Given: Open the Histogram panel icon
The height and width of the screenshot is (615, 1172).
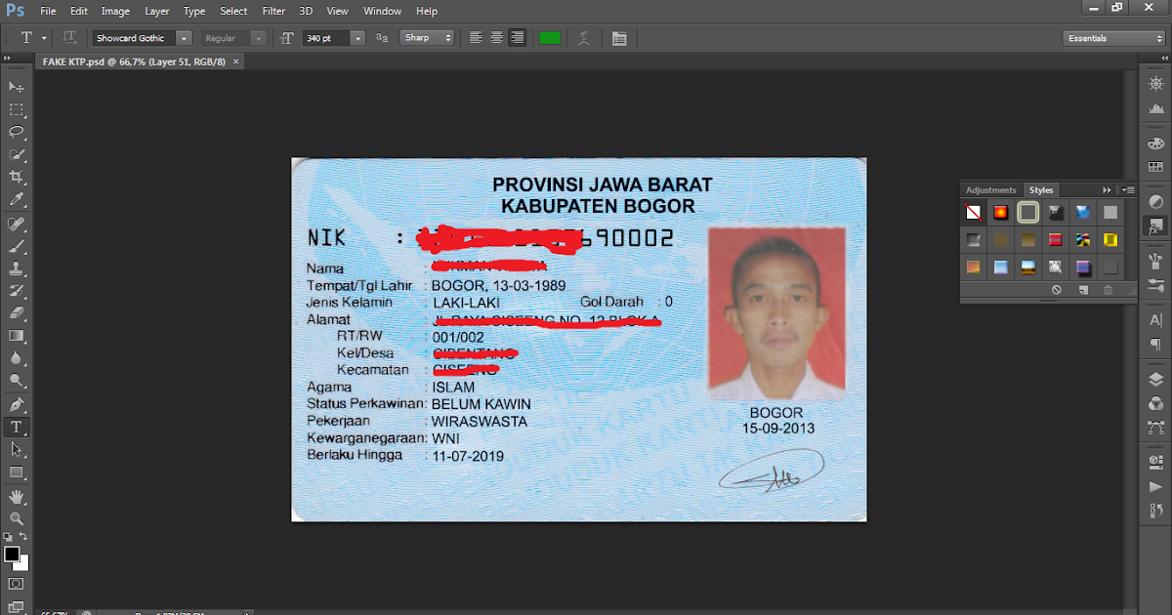Looking at the screenshot, I should click(x=1155, y=110).
